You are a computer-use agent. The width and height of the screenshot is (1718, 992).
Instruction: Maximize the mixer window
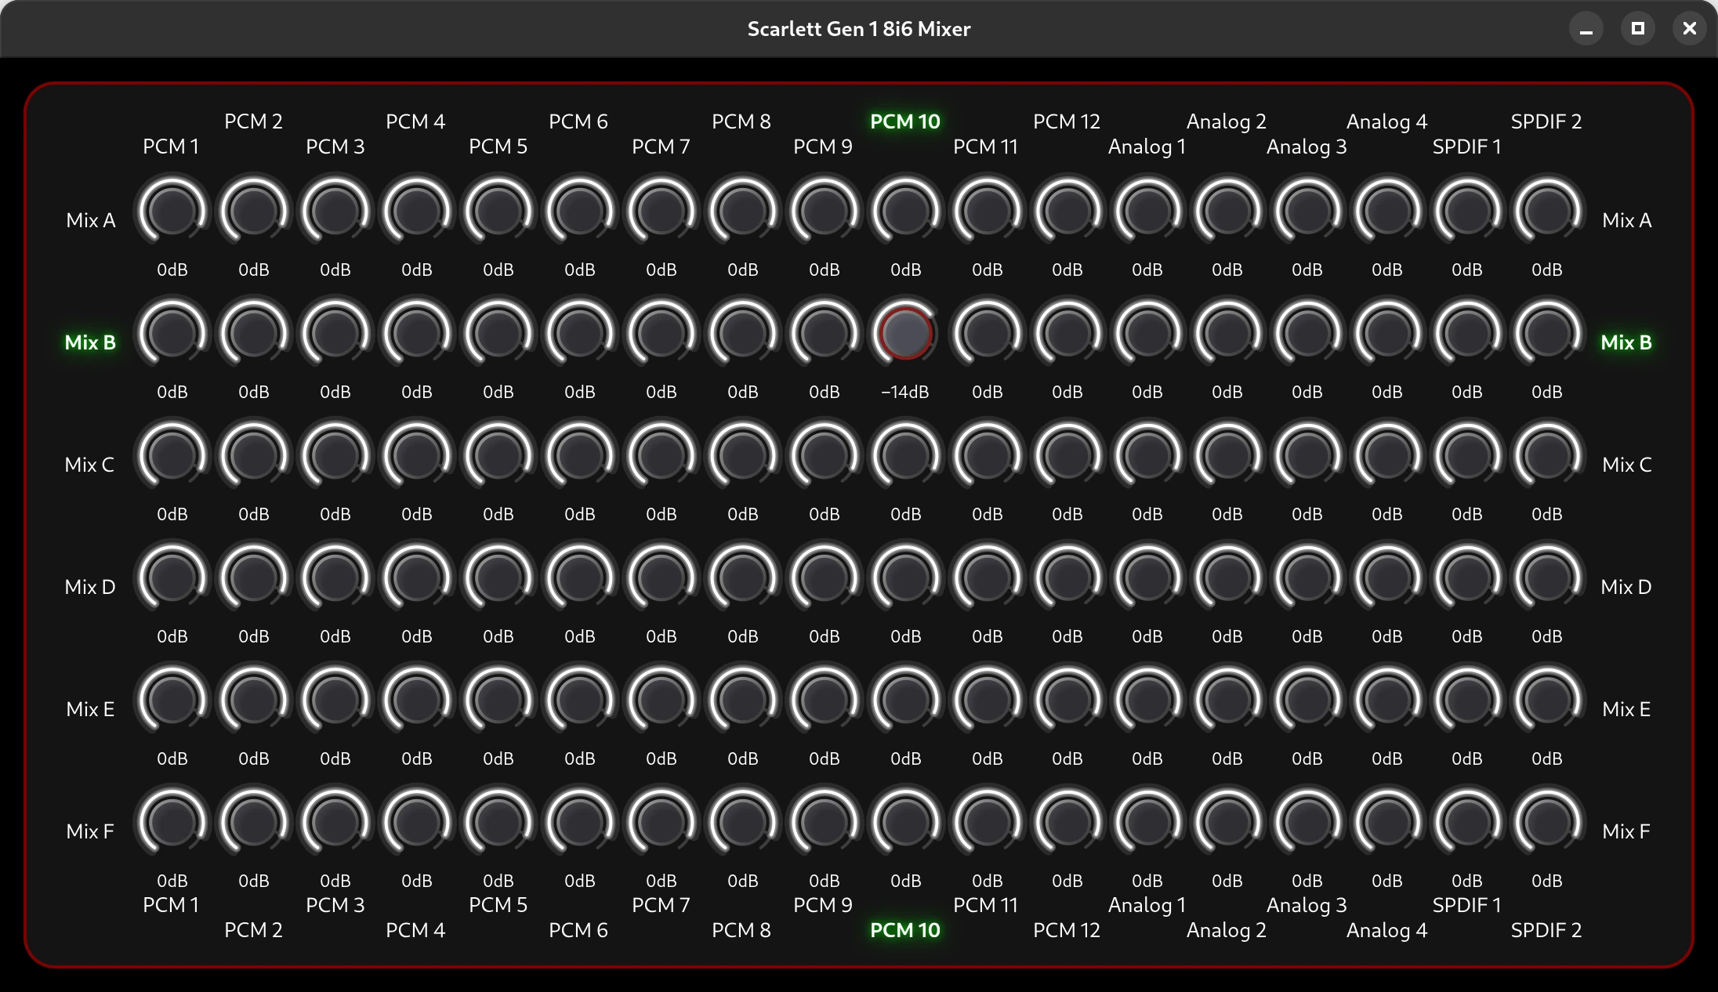point(1638,29)
